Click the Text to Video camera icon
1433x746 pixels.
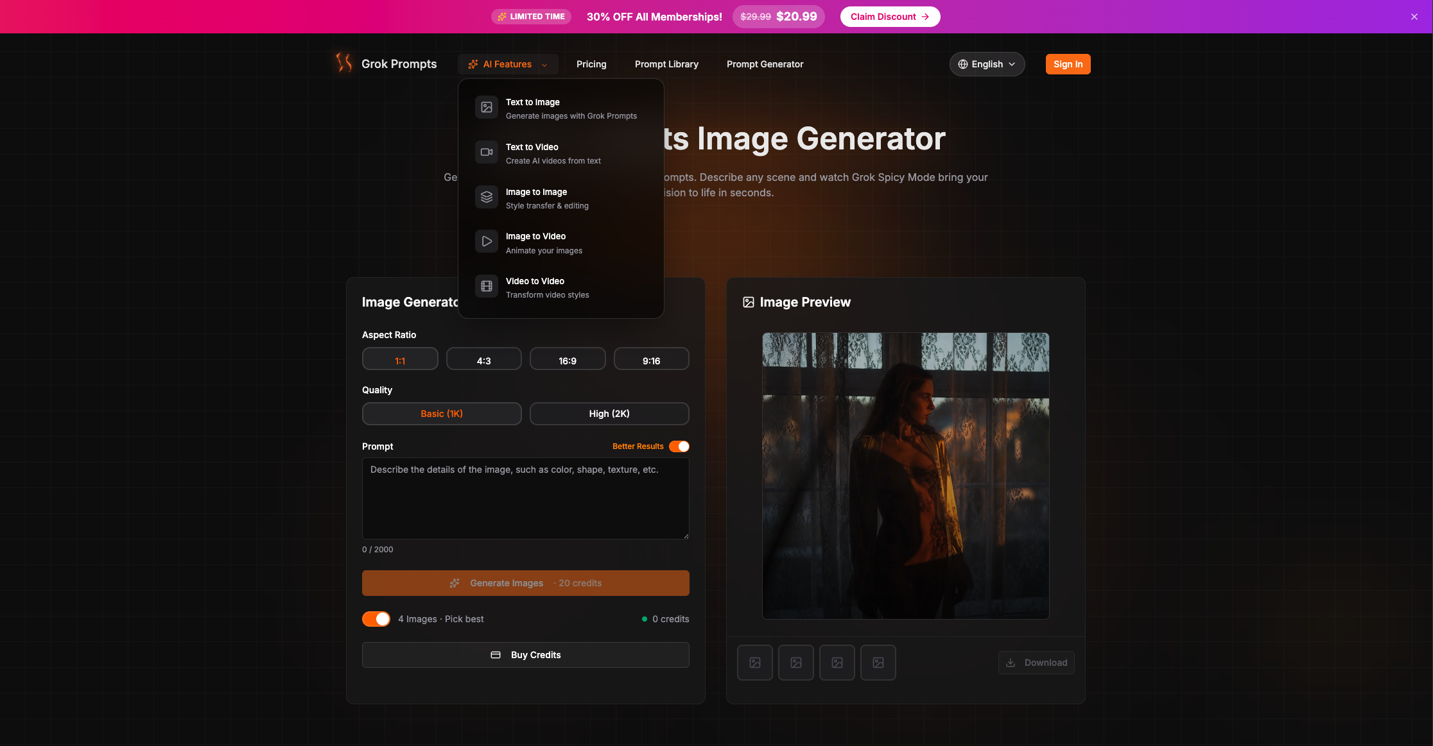coord(487,153)
